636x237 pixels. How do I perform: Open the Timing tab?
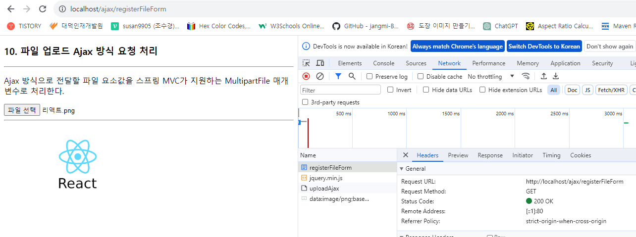point(551,155)
